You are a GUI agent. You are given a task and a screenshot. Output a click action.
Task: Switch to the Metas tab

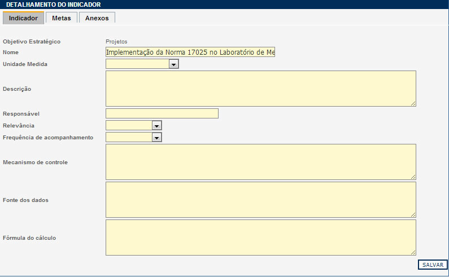61,18
